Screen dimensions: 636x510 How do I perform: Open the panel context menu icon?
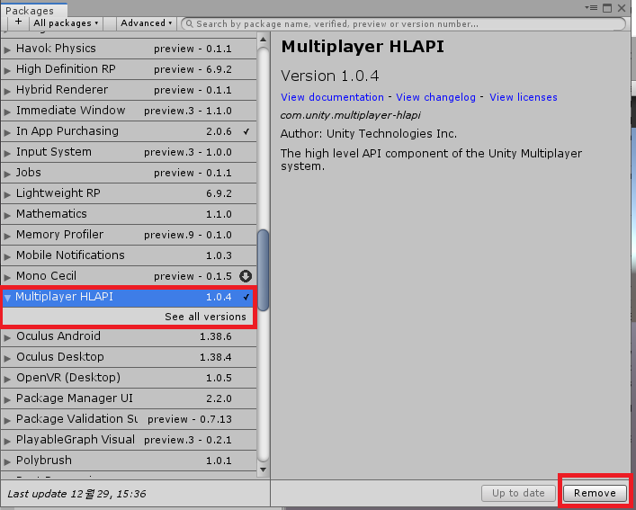[591, 8]
